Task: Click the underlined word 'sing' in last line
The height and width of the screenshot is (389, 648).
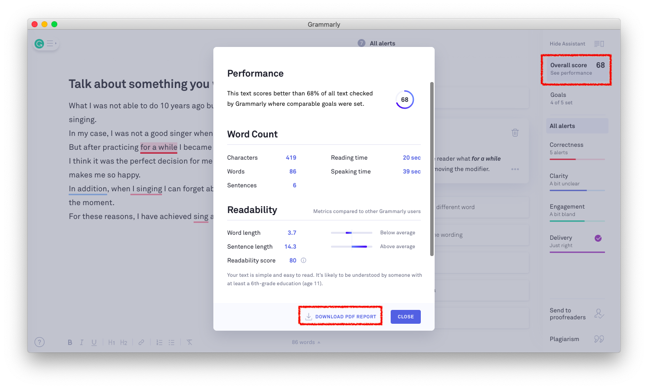Action: pyautogui.click(x=201, y=216)
